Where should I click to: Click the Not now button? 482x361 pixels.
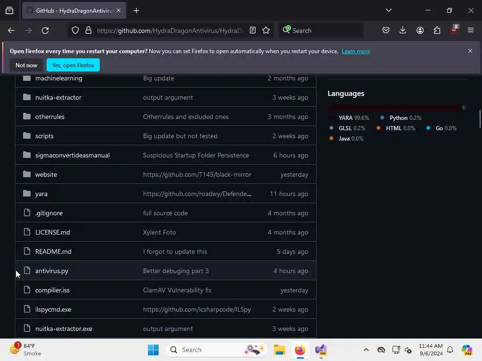click(26, 65)
